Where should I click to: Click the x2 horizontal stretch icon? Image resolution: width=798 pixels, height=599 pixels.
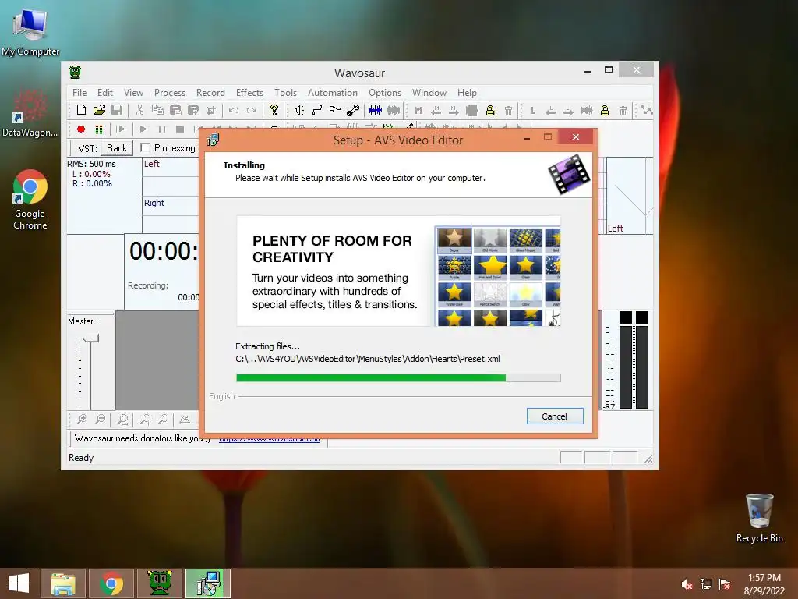185,419
